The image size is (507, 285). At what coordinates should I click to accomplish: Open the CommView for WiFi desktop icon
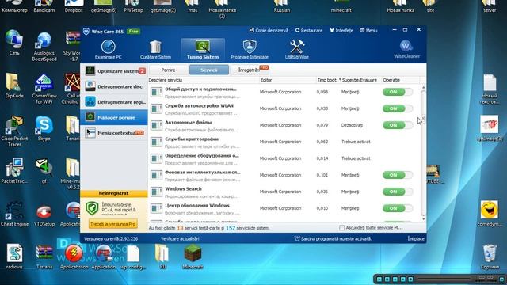(44, 88)
